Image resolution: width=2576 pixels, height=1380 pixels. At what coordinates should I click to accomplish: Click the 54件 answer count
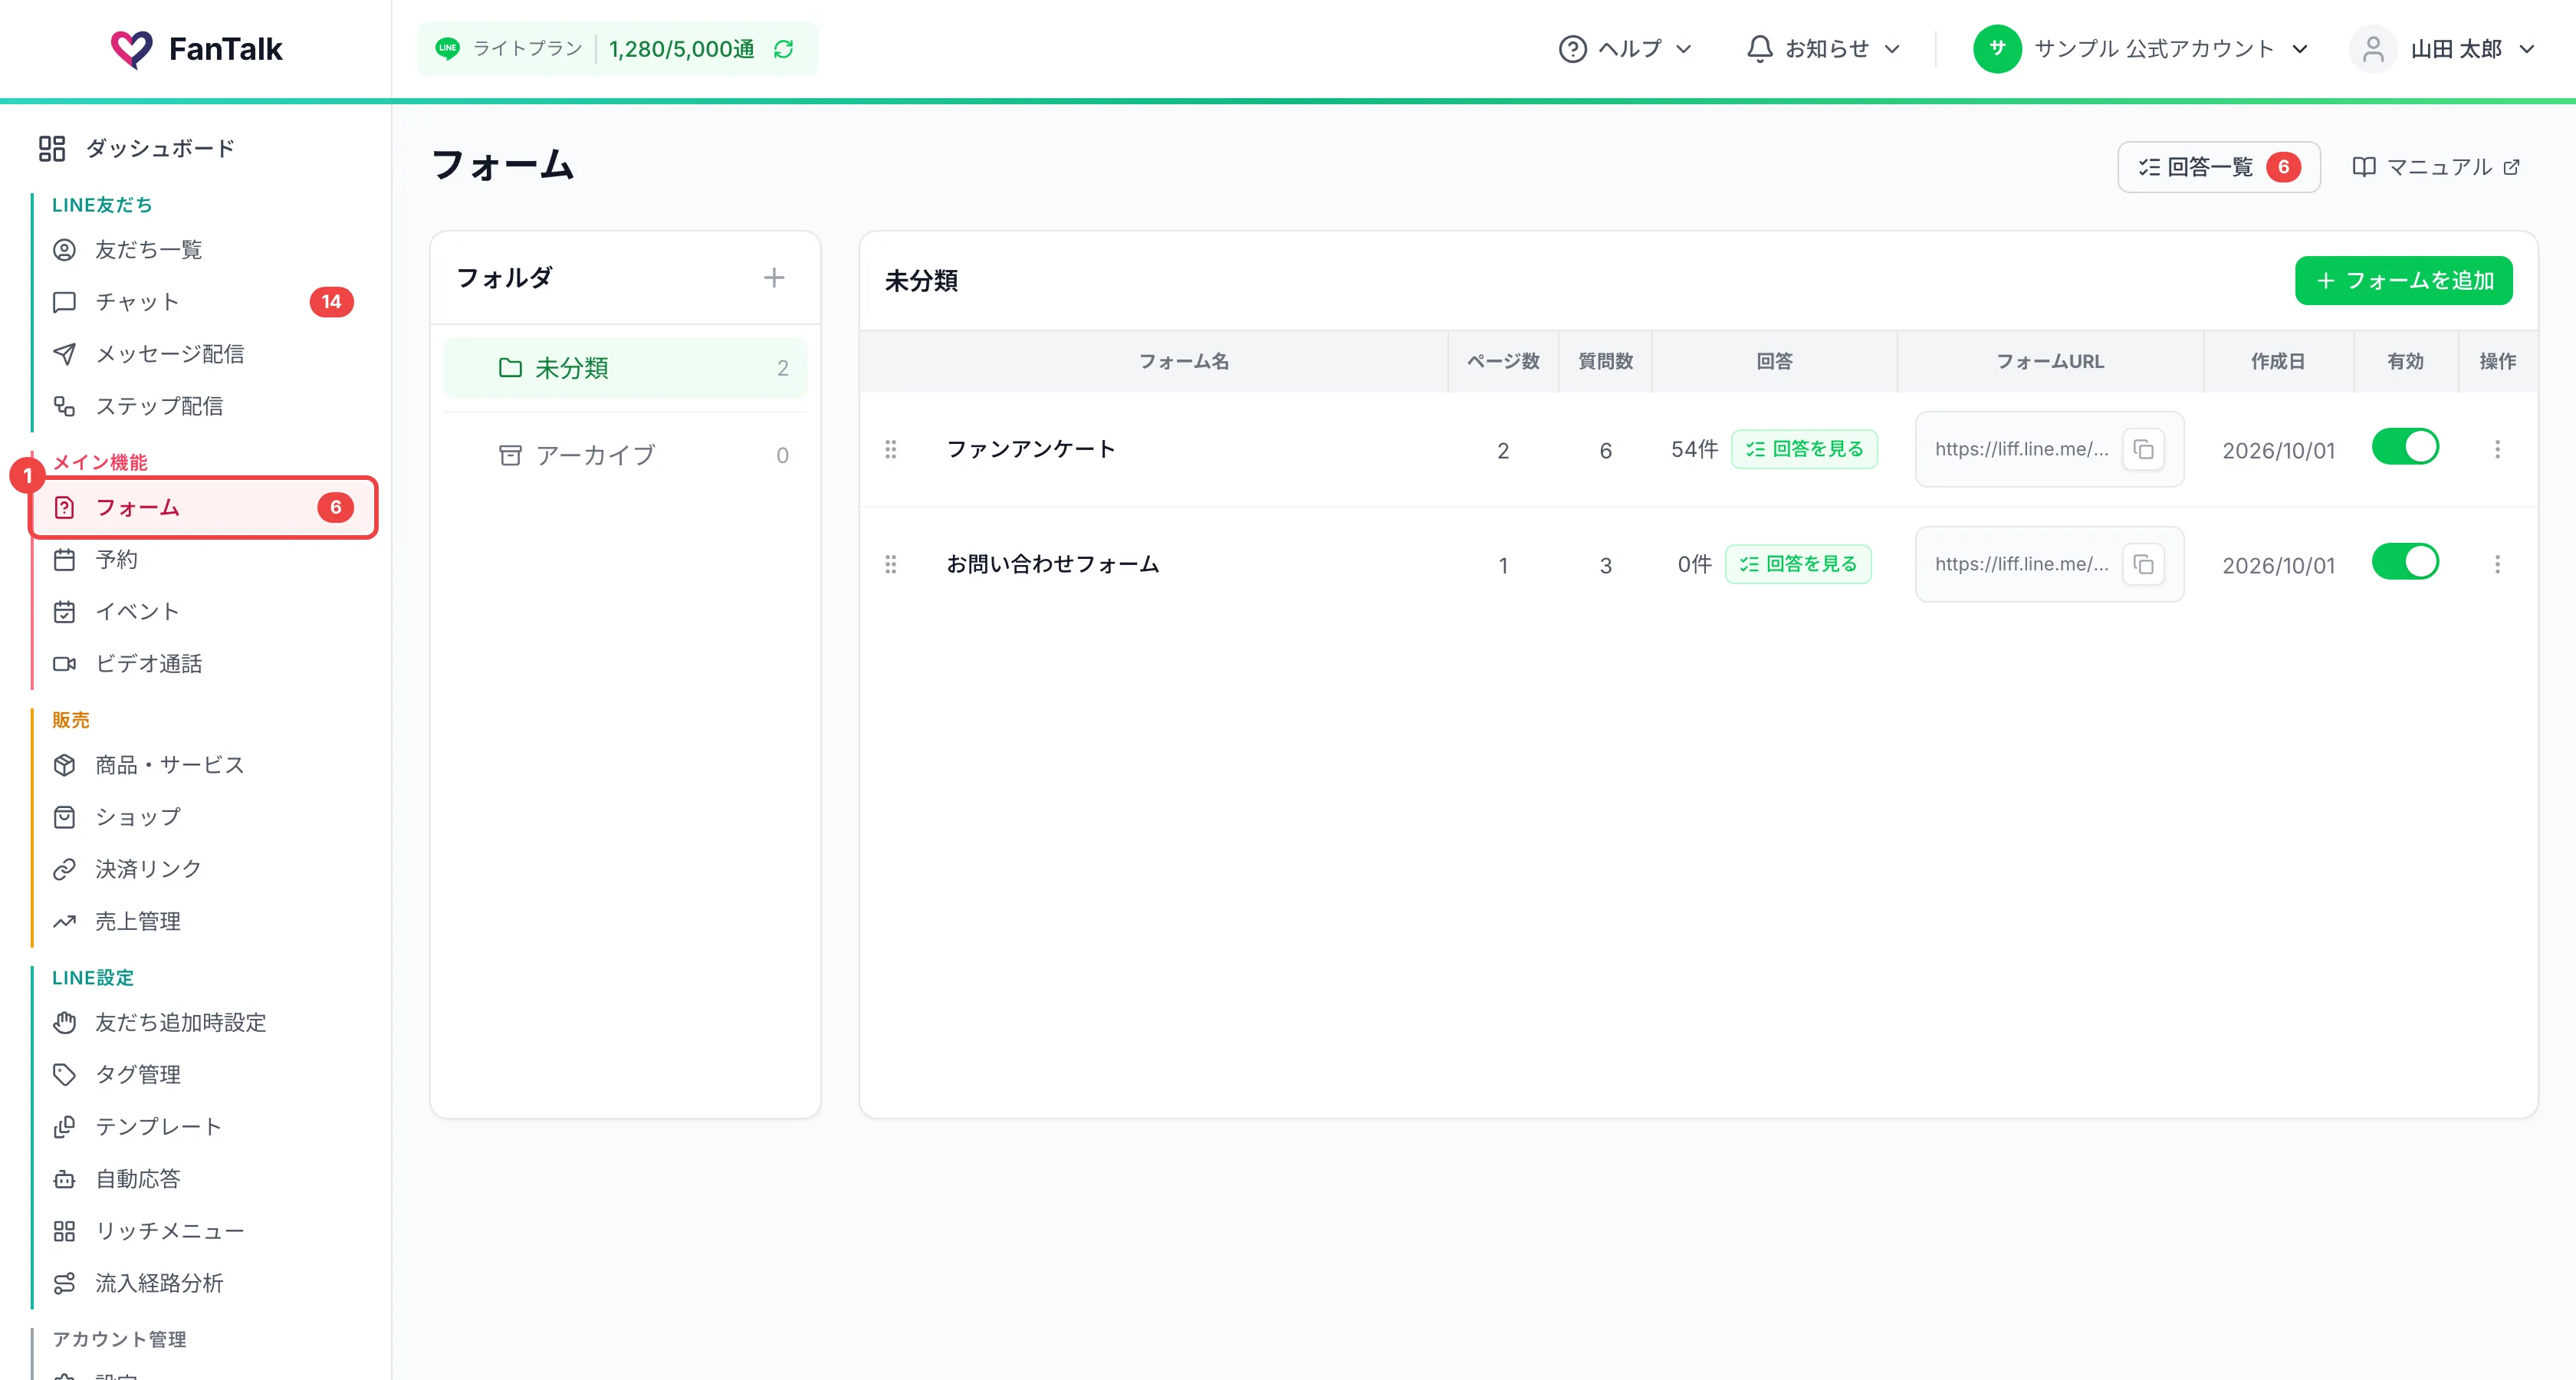(x=1694, y=450)
